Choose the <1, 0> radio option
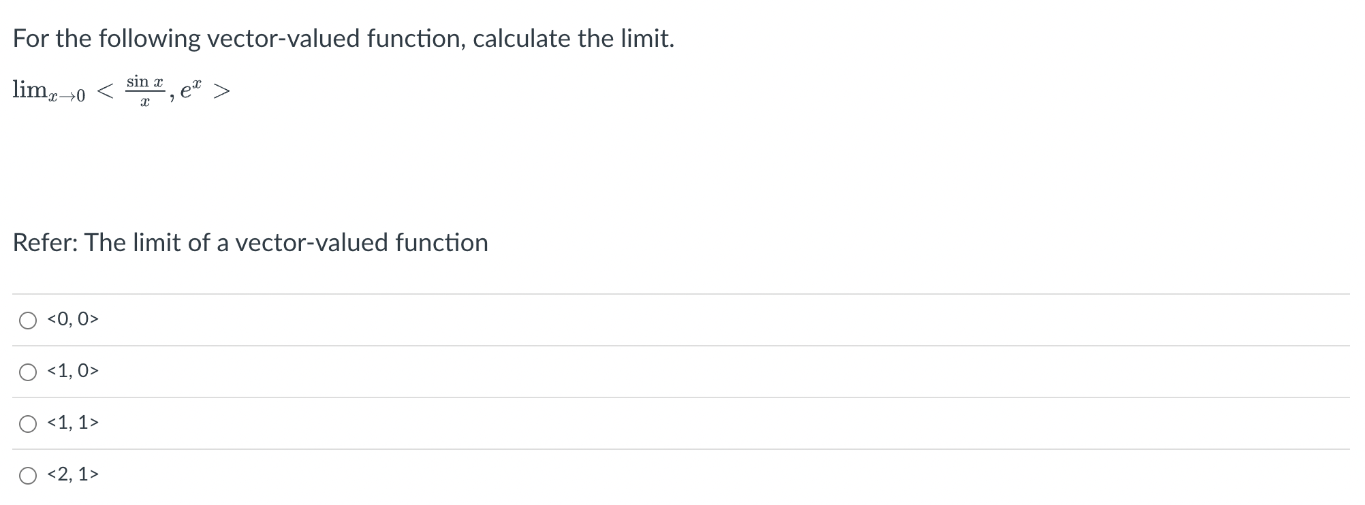Viewport: 1365px width, 505px height. pyautogui.click(x=28, y=372)
